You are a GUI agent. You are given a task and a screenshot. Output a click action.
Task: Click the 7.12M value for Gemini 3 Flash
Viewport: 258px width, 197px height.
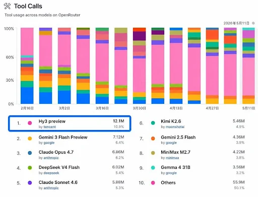pos(118,137)
